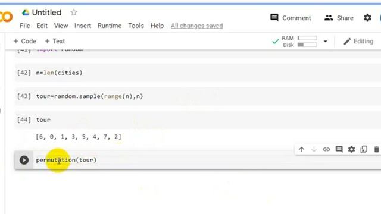Mirror cell in tab icon
This screenshot has height=214, width=381.
[364, 149]
